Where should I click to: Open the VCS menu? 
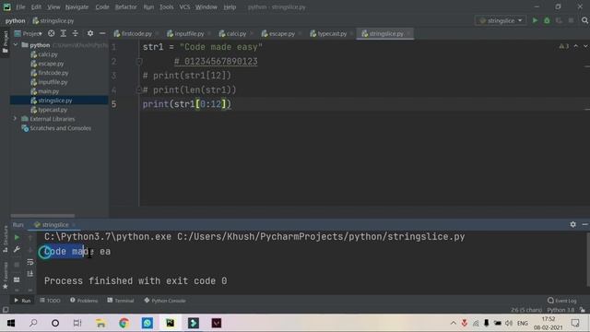[184, 6]
